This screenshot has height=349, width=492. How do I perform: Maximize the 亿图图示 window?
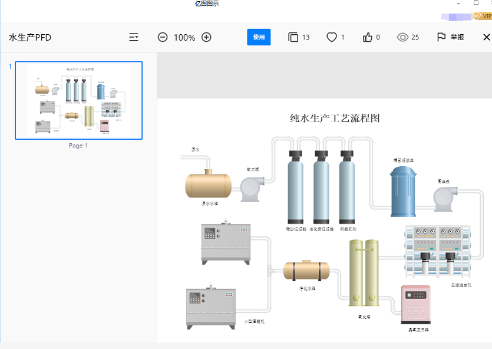[476, 3]
